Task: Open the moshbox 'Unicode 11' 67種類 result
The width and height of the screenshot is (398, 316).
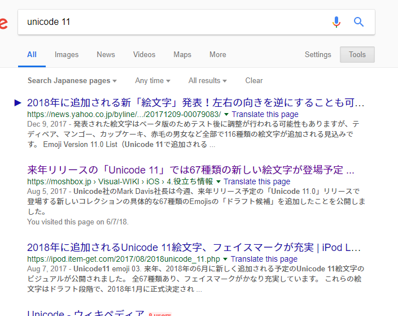Action: (191, 170)
